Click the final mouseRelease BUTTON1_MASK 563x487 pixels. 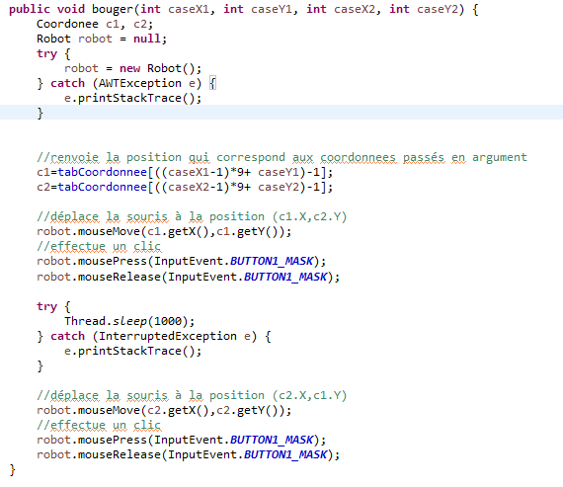(x=285, y=454)
